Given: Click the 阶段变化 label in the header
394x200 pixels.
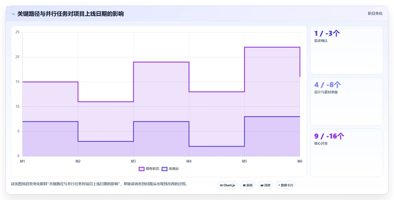Looking at the screenshot, I should pyautogui.click(x=375, y=14).
